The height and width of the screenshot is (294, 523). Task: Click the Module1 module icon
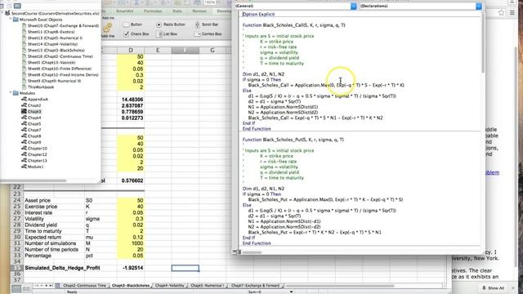click(24, 167)
